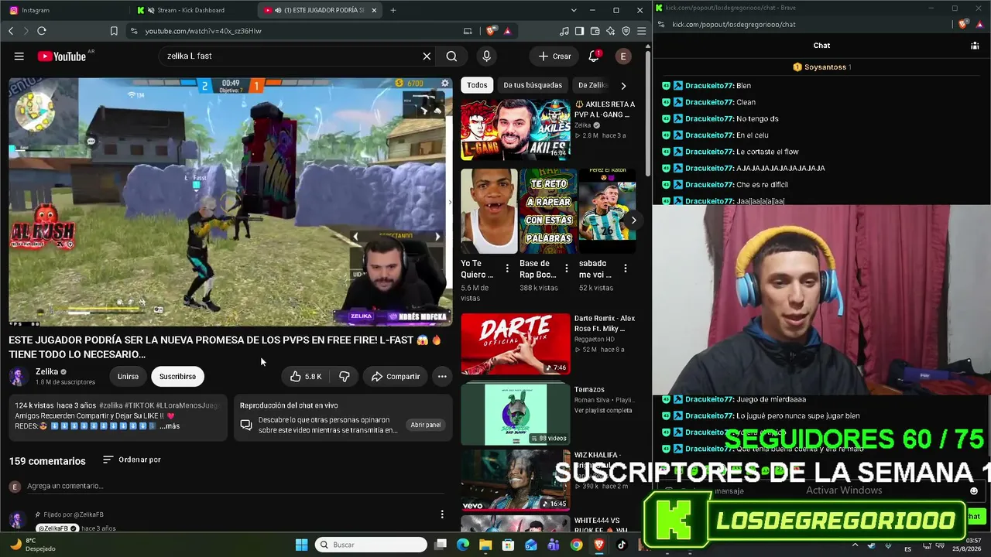Open a new browser tab

[x=393, y=10]
